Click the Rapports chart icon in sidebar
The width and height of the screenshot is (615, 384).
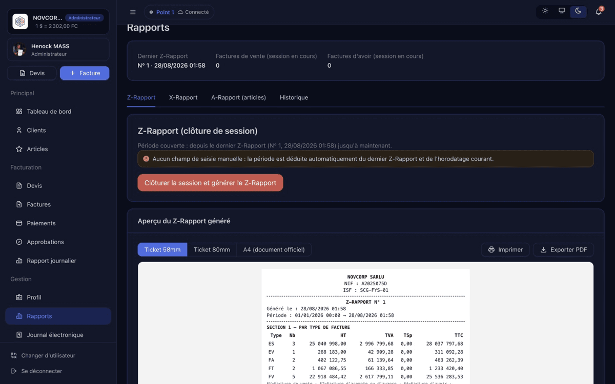click(x=19, y=316)
